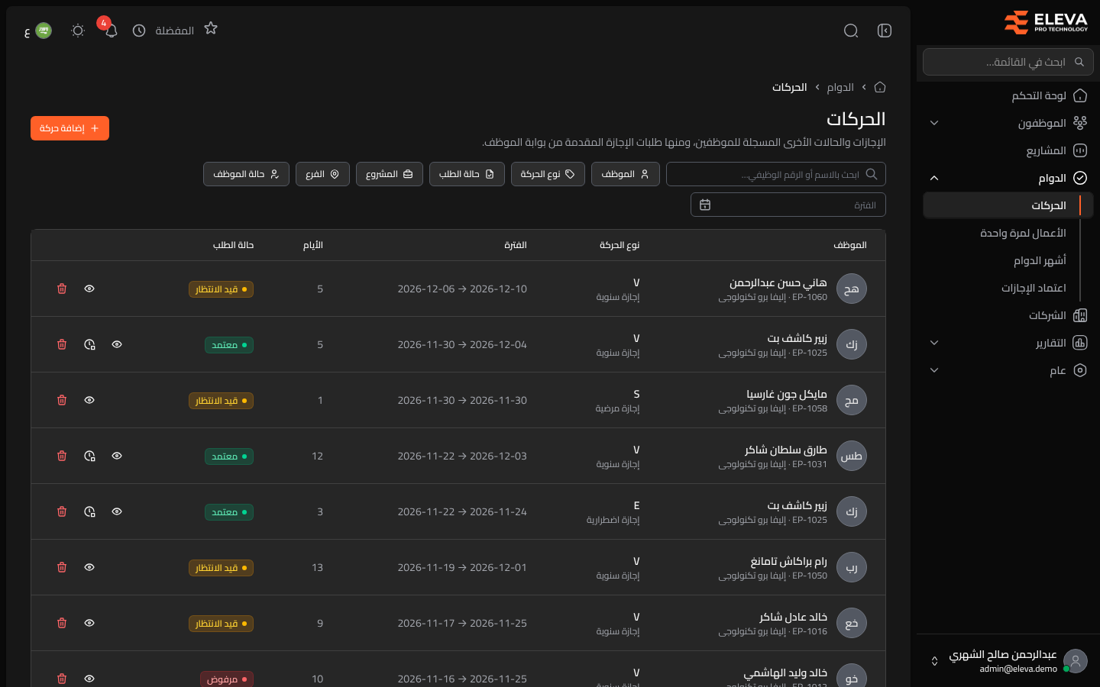Open الشركات in the sidebar
The width and height of the screenshot is (1100, 687).
tap(1008, 315)
